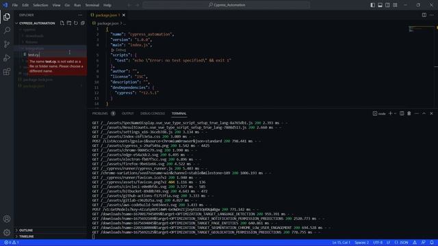
Task: Open errors and warnings status item
Action: click(11, 243)
